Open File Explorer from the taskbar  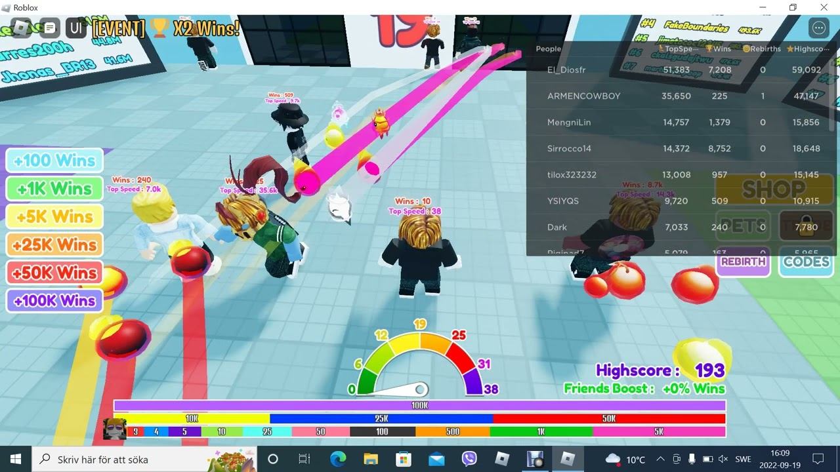click(371, 459)
